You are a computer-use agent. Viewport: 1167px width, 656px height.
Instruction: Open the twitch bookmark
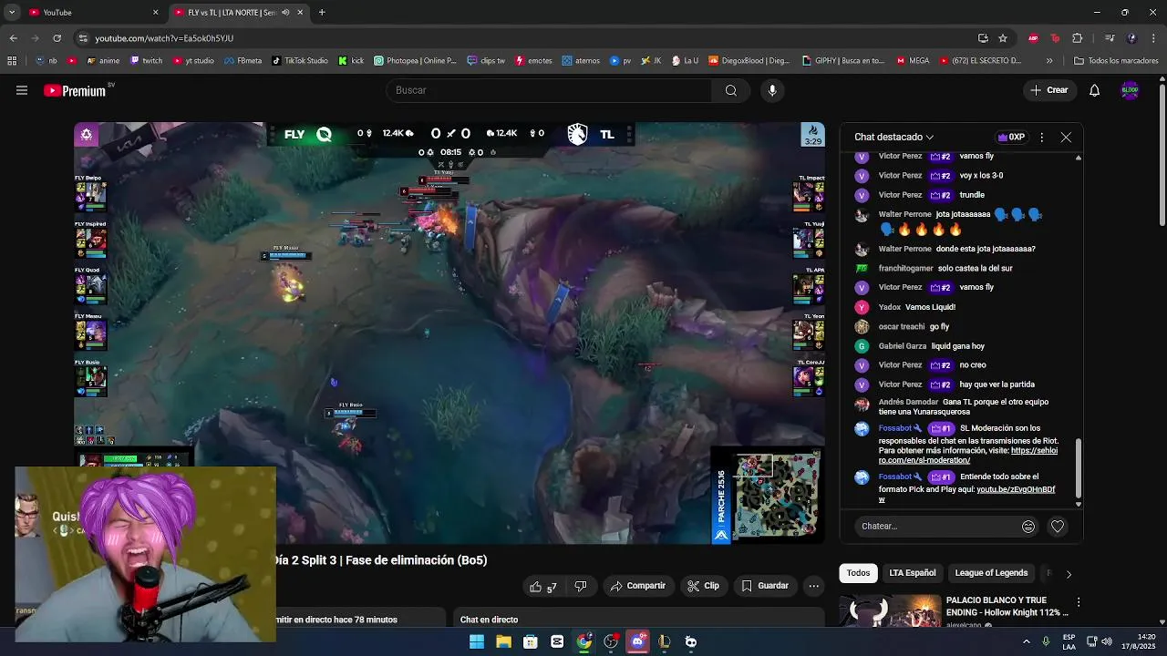click(x=146, y=61)
